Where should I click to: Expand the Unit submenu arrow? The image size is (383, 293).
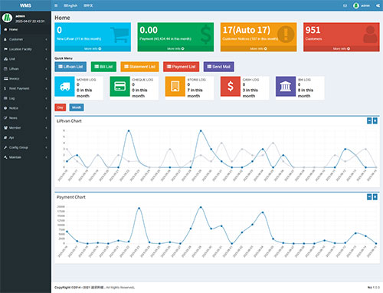(46, 59)
